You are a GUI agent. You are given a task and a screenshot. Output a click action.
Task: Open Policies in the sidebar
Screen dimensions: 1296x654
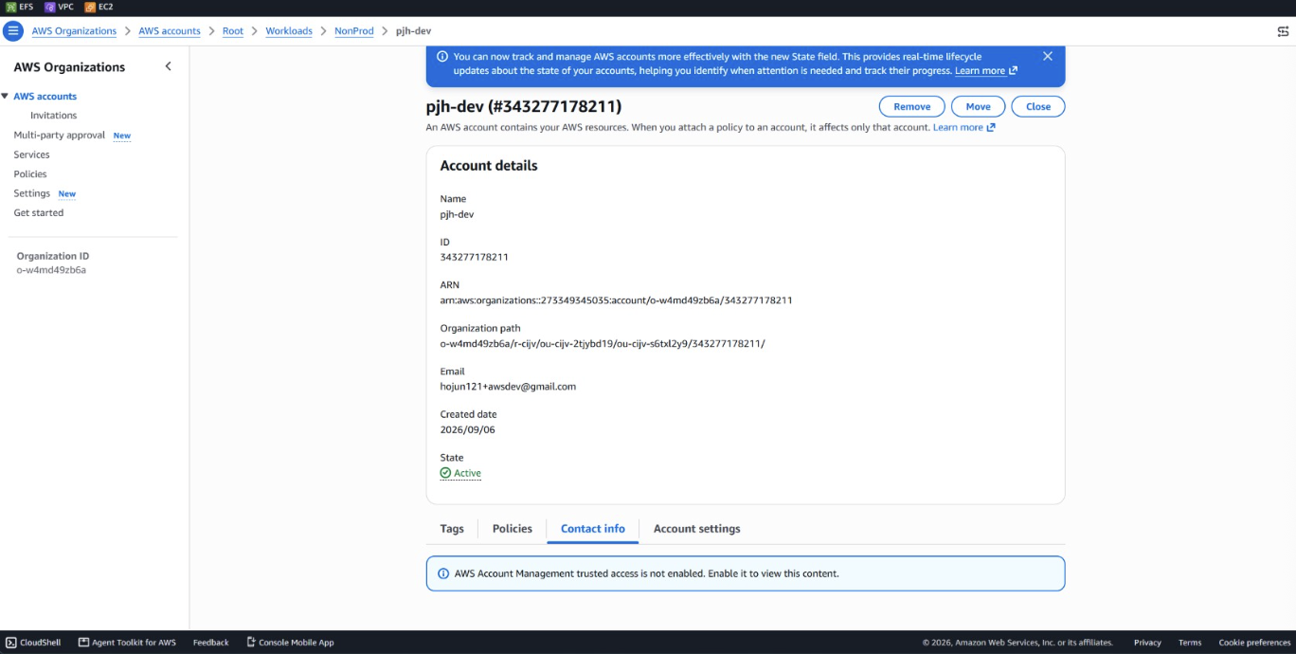pos(30,174)
